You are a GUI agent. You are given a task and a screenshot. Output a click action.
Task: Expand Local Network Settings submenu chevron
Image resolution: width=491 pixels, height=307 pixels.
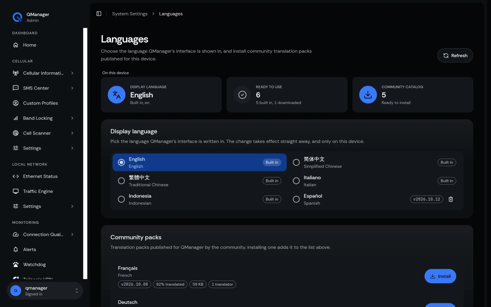(x=72, y=206)
